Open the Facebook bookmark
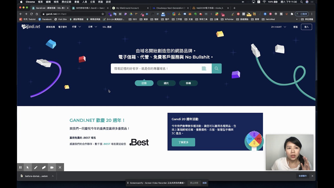This screenshot has width=334, height=188. click(45, 19)
